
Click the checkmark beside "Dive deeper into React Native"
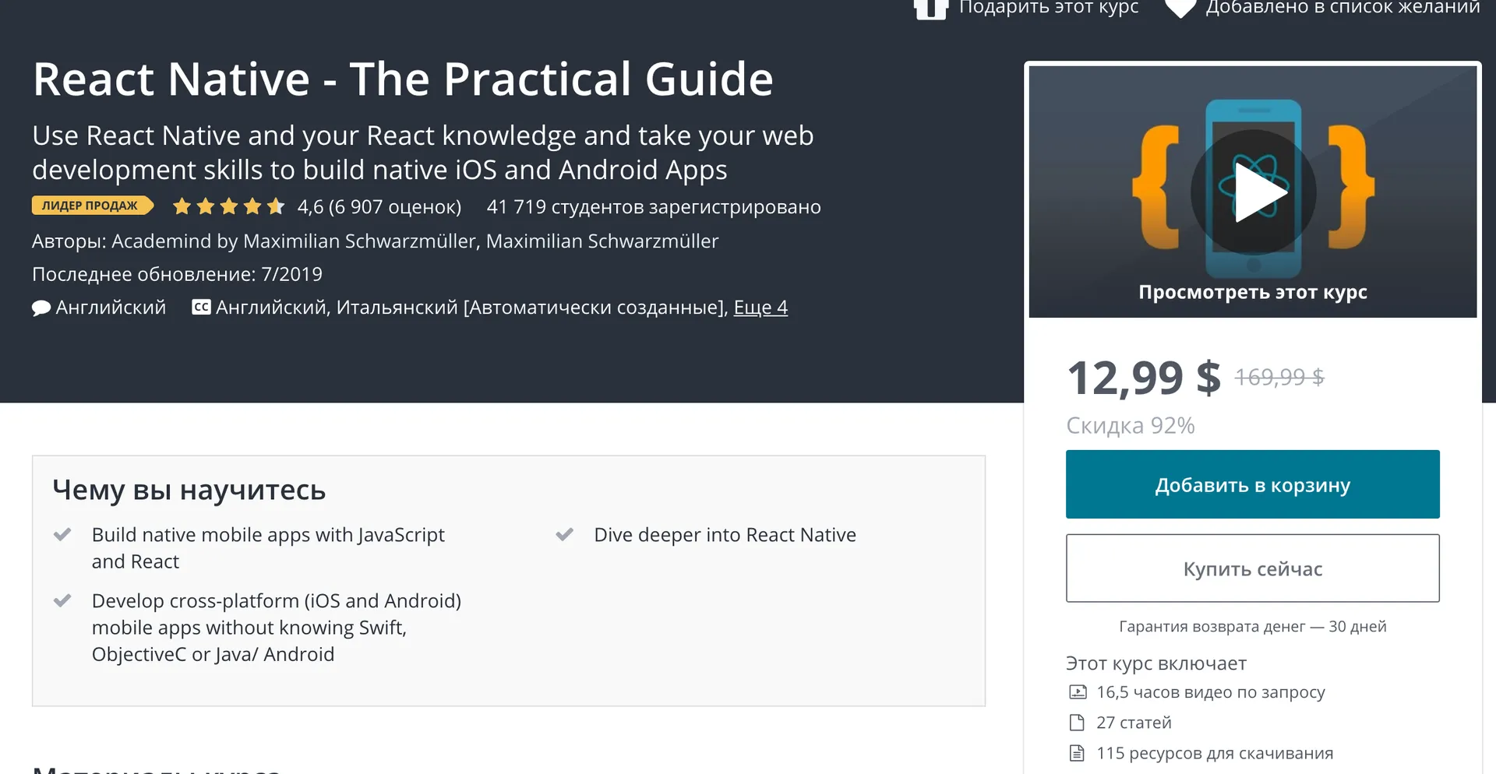click(565, 535)
